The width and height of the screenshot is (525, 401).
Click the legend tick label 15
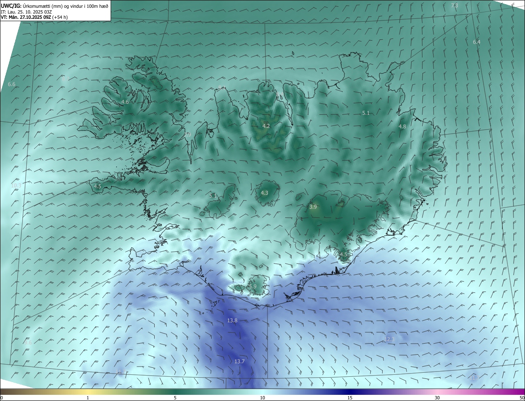(350, 398)
